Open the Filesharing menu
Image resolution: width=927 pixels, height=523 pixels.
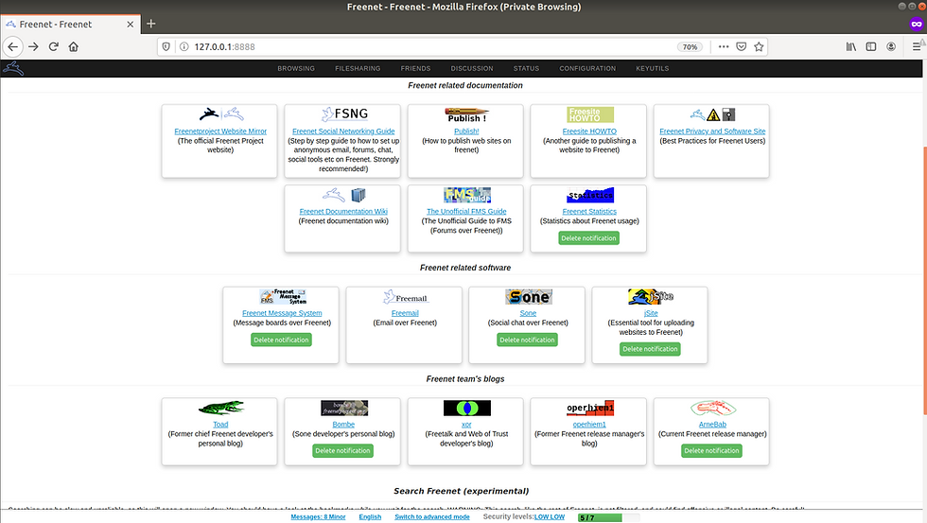point(358,68)
